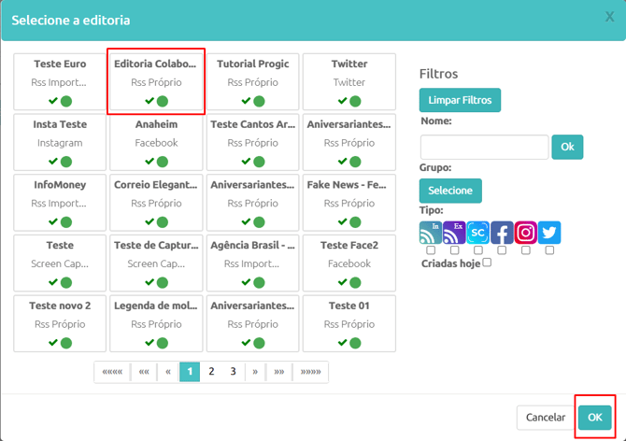Pick the Twitter type filter icon
The width and height of the screenshot is (626, 441).
[549, 233]
